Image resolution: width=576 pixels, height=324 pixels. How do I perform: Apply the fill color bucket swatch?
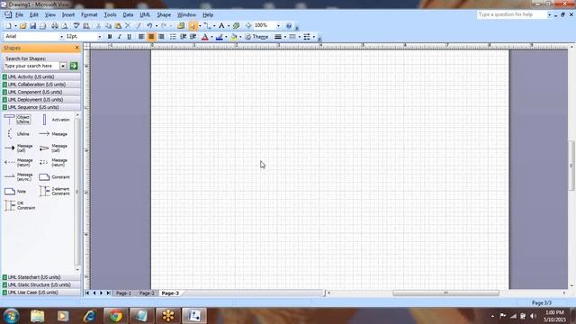click(x=234, y=37)
